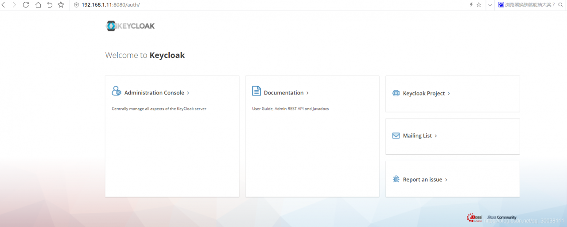Click the undo/restore tab arrow icon
The height and width of the screenshot is (227, 567).
coord(50,5)
